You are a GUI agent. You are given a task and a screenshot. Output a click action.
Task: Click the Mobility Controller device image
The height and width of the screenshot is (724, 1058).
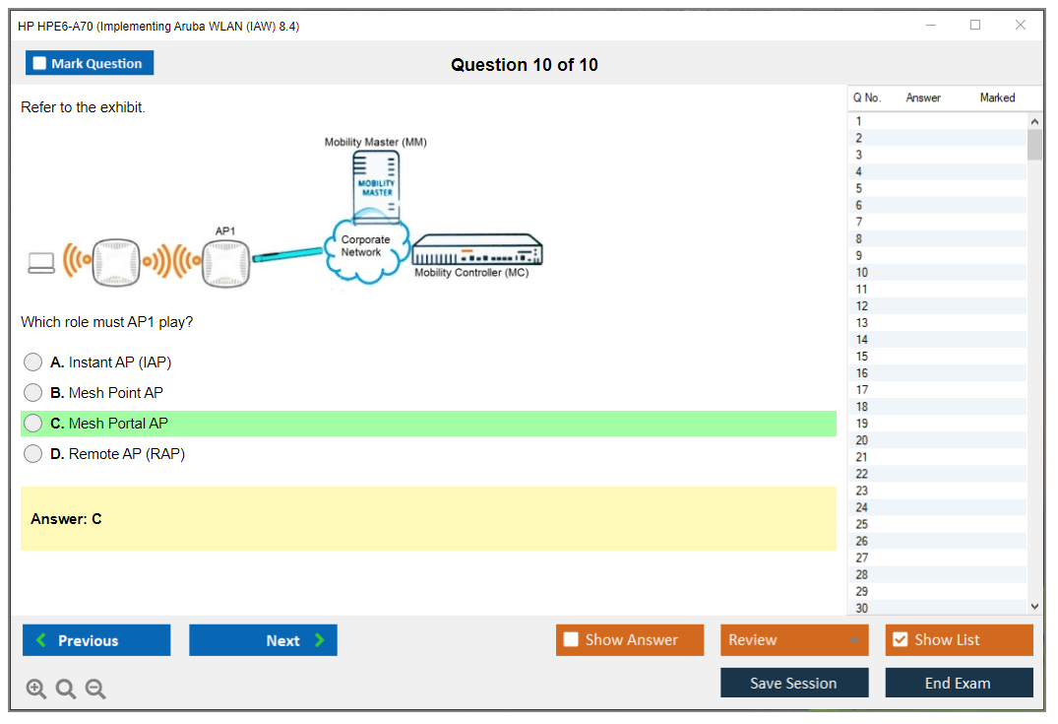[x=476, y=250]
